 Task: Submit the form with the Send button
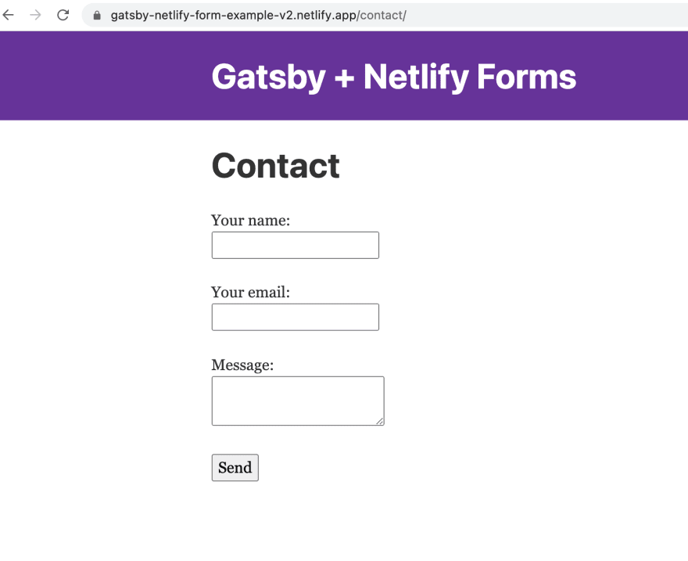coord(235,468)
